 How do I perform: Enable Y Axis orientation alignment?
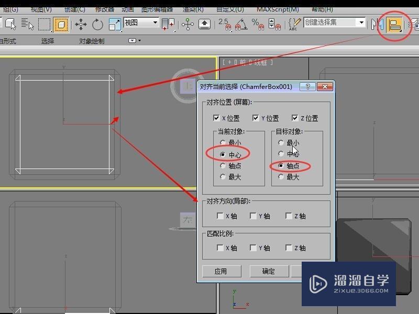tap(253, 216)
